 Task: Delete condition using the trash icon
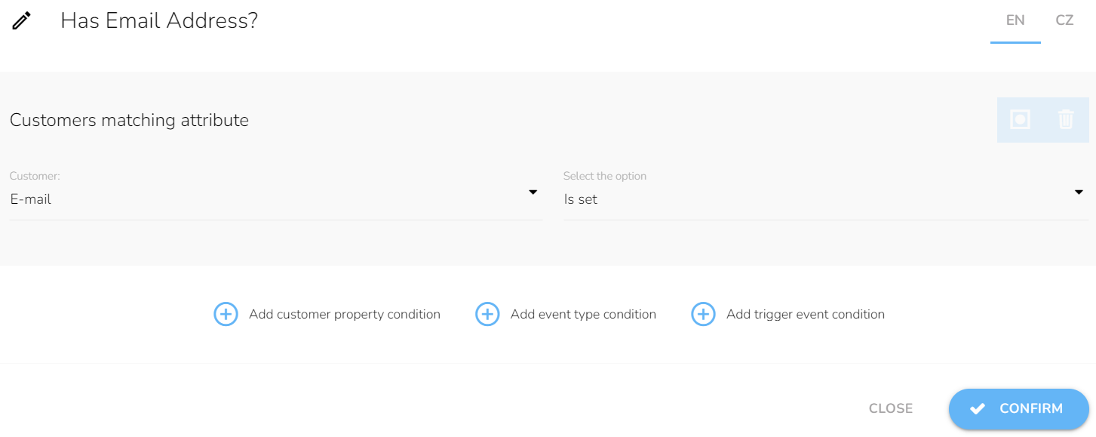pyautogui.click(x=1065, y=119)
